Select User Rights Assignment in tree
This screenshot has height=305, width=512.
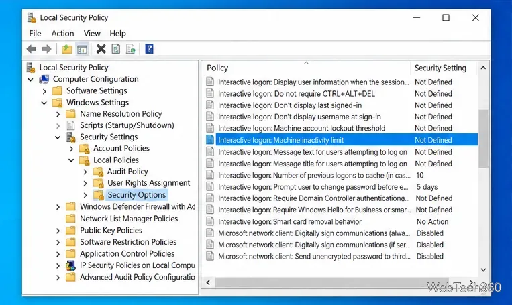pyautogui.click(x=149, y=183)
